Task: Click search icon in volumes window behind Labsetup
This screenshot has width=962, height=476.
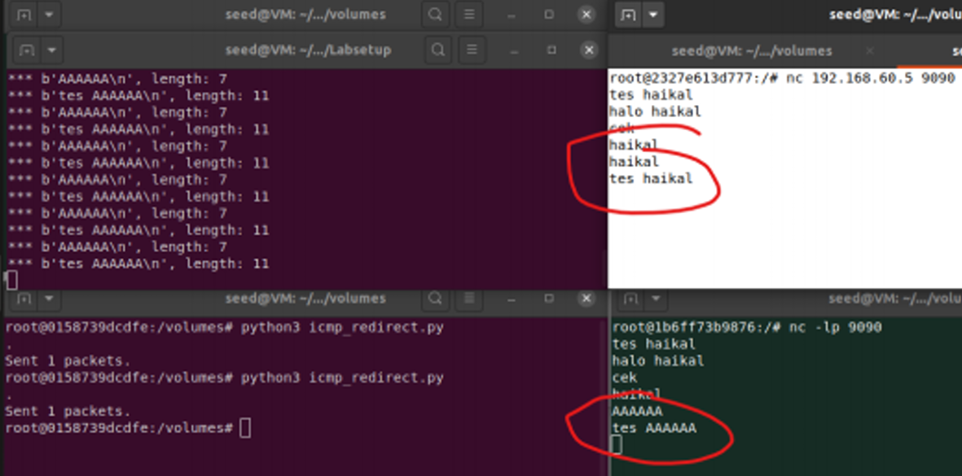Action: [436, 15]
